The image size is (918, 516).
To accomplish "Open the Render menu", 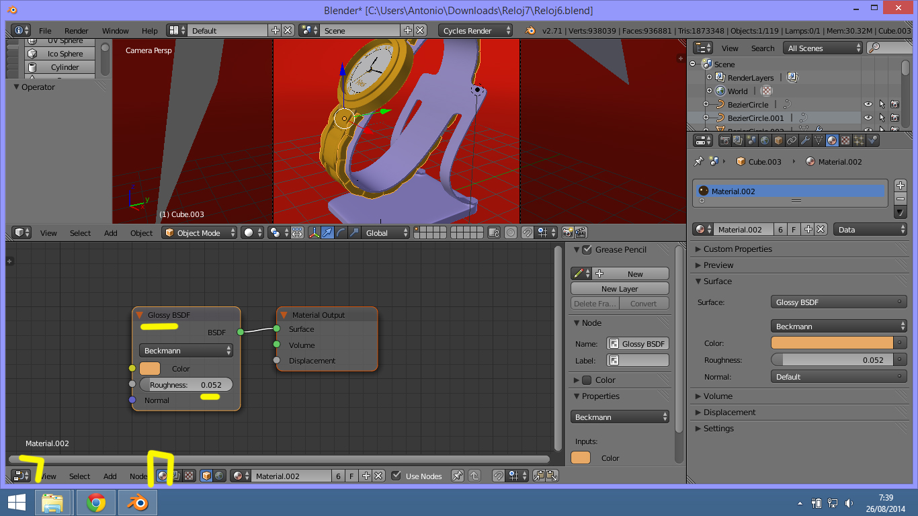I will tap(77, 31).
